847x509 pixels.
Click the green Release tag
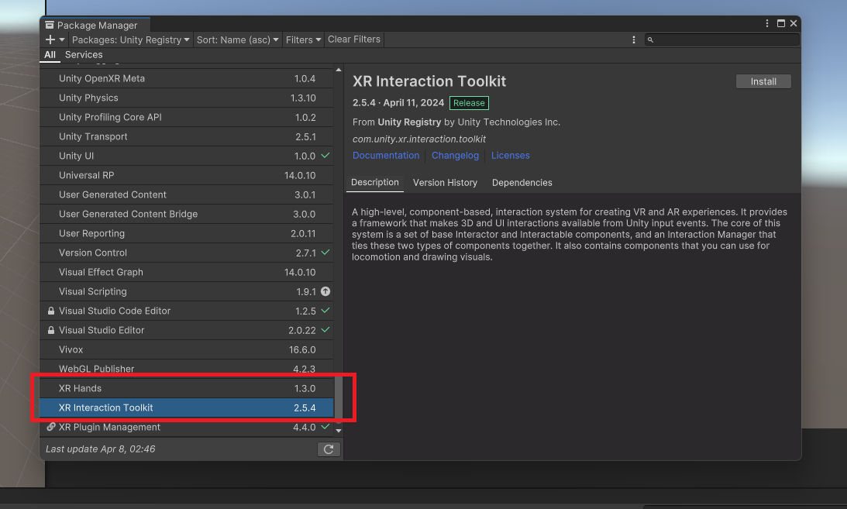coord(469,103)
